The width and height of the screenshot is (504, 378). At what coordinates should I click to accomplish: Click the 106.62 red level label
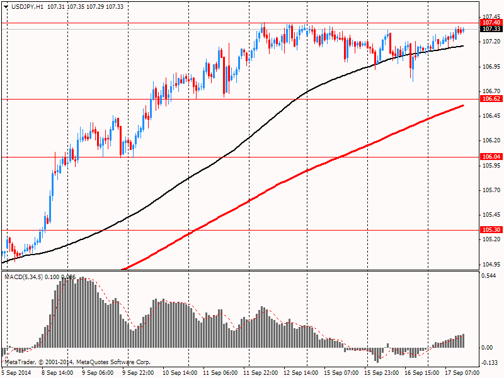point(491,99)
